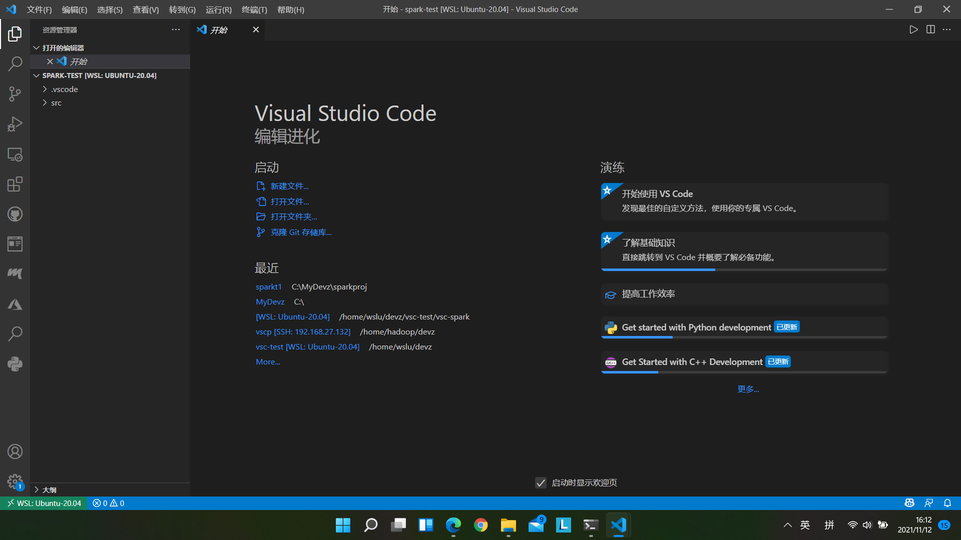
Task: Open the Remote Explorer panel
Action: tap(15, 154)
